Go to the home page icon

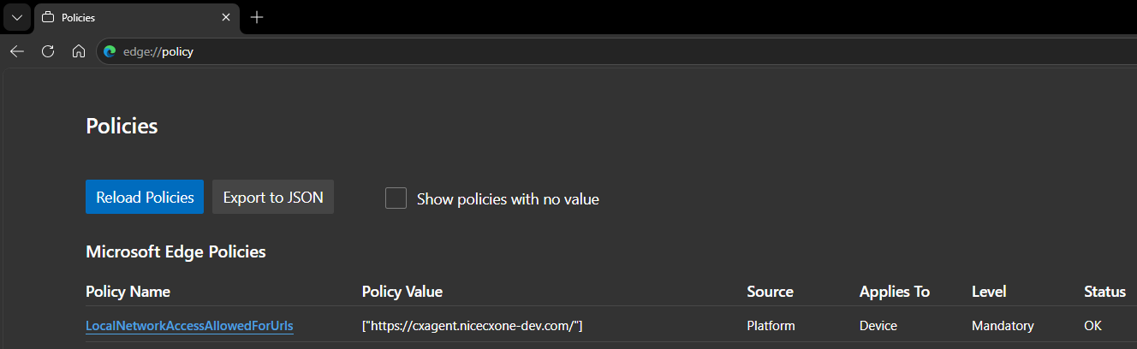tap(79, 51)
